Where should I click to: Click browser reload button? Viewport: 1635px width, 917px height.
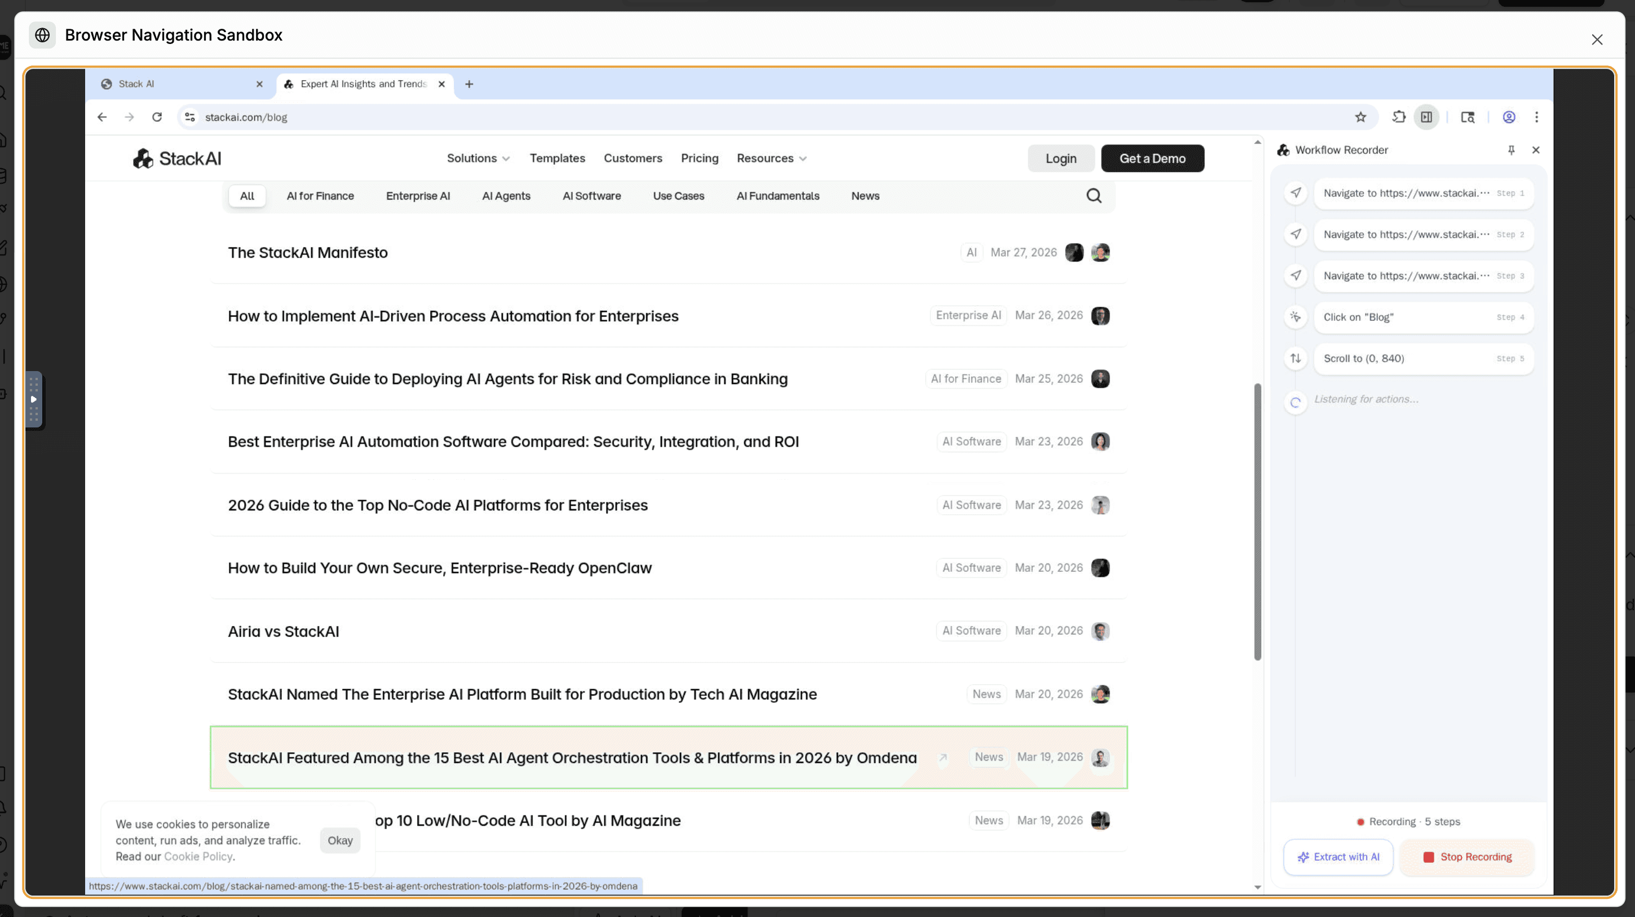[x=157, y=117]
